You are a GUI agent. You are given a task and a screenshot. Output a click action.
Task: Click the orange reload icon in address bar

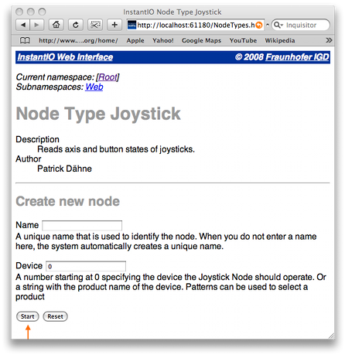(259, 25)
